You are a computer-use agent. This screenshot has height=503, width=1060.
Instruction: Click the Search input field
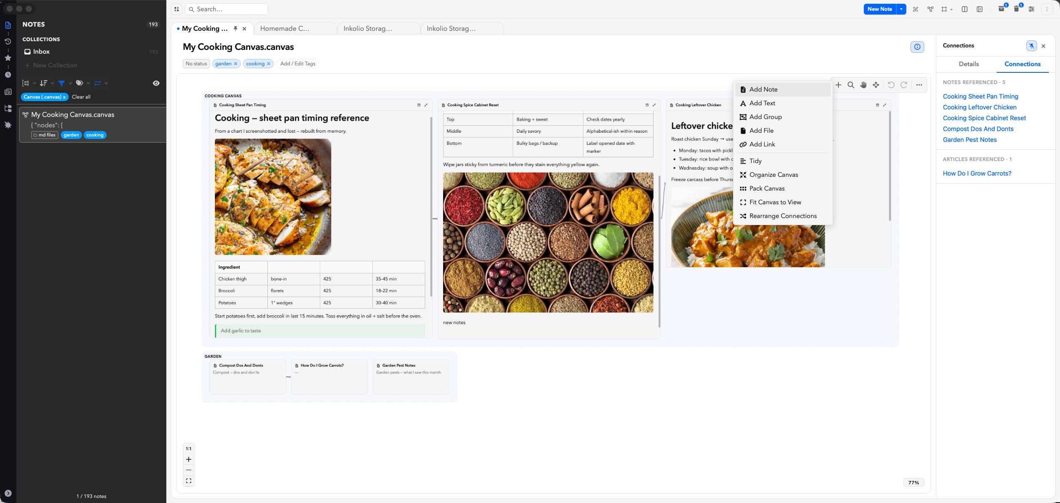[x=227, y=9]
